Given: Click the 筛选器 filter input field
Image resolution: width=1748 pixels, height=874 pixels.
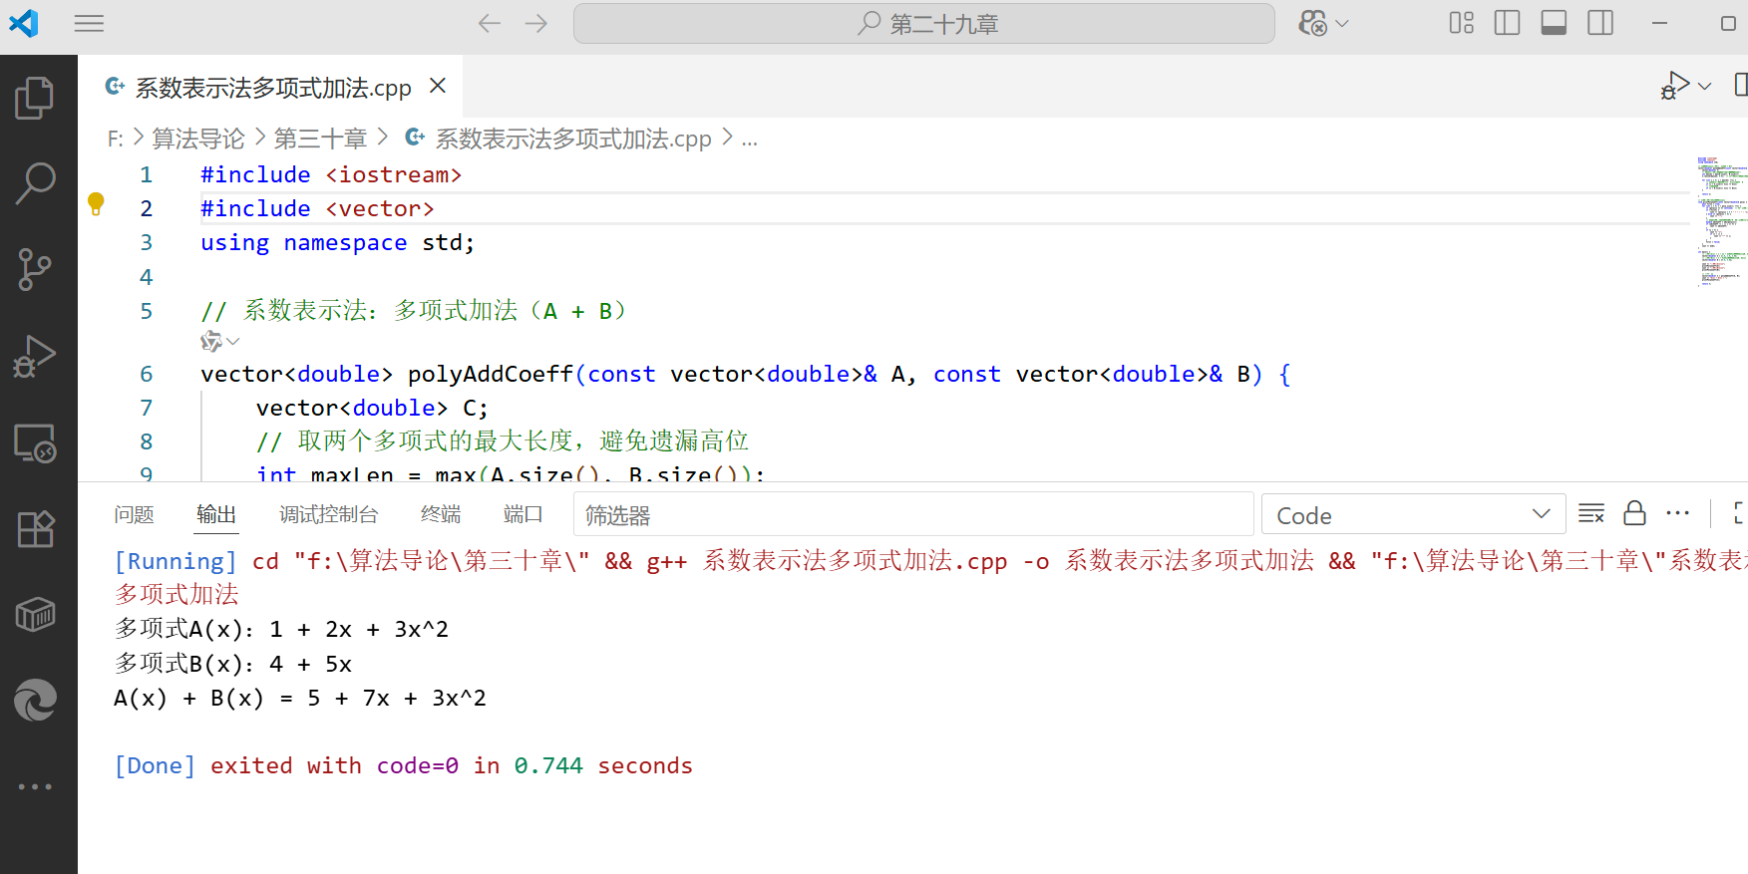Looking at the screenshot, I should tap(913, 515).
